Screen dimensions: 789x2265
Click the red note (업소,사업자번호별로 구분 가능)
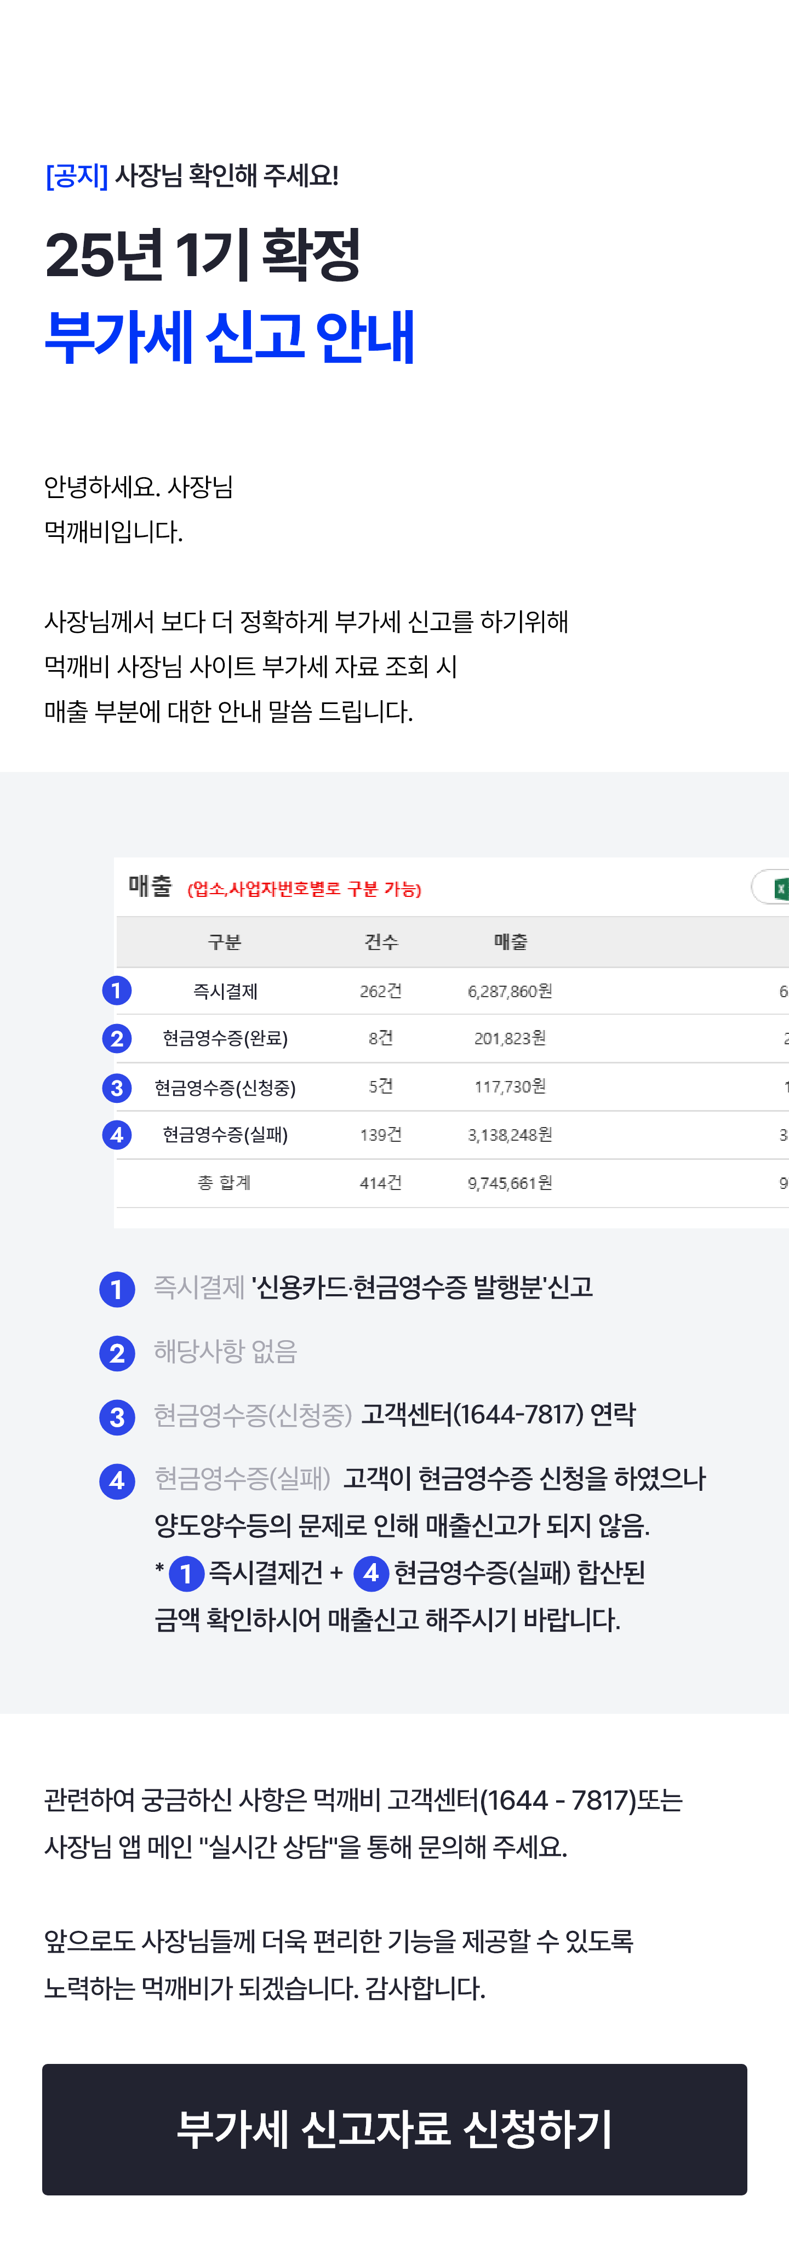(x=304, y=889)
